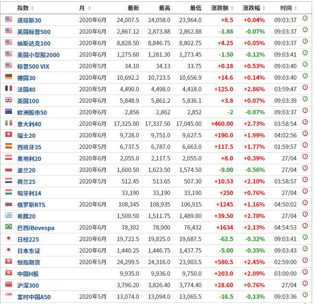Image resolution: width=315 pixels, height=304 pixels.
Task: Click the -62.5 change value for 日经225
Action: 226,239
